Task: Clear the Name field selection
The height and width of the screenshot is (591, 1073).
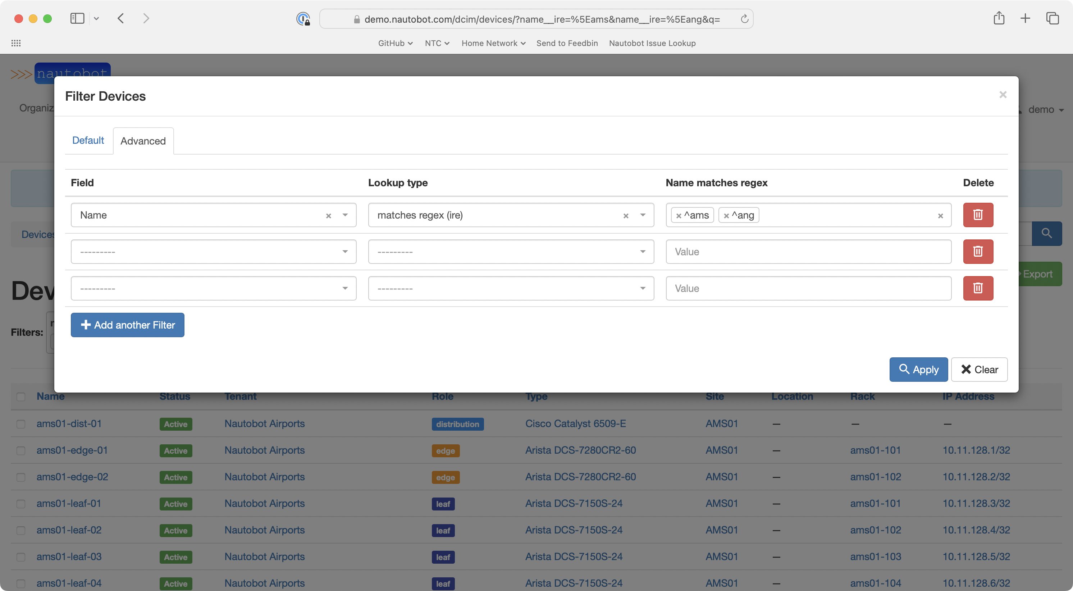Action: [328, 216]
